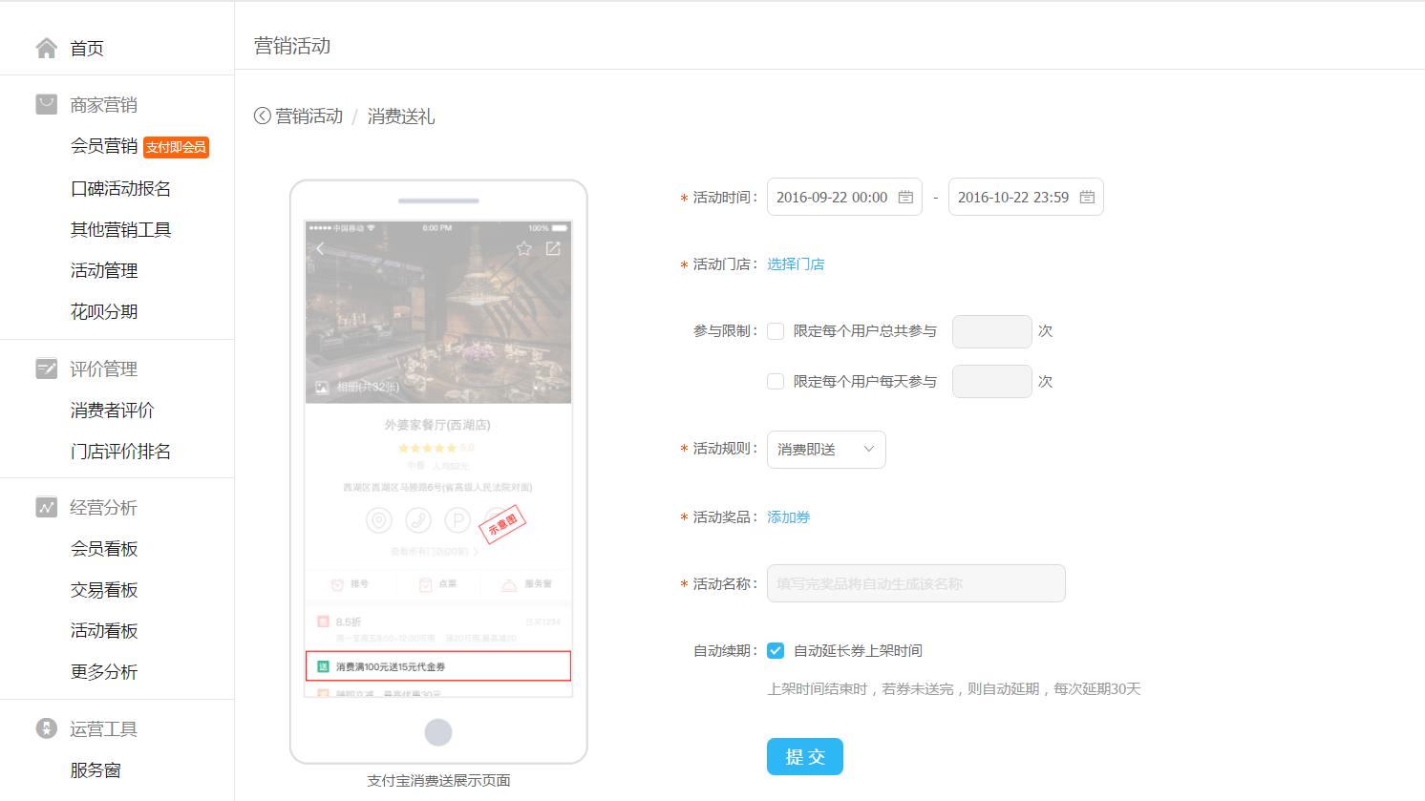Click the 评价管理 section header
Viewport: 1425px width, 801px height.
point(103,369)
